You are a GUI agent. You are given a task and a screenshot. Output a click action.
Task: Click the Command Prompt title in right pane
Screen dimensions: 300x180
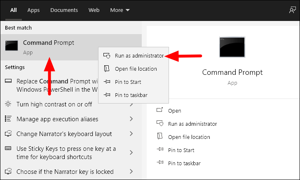[x=232, y=72]
